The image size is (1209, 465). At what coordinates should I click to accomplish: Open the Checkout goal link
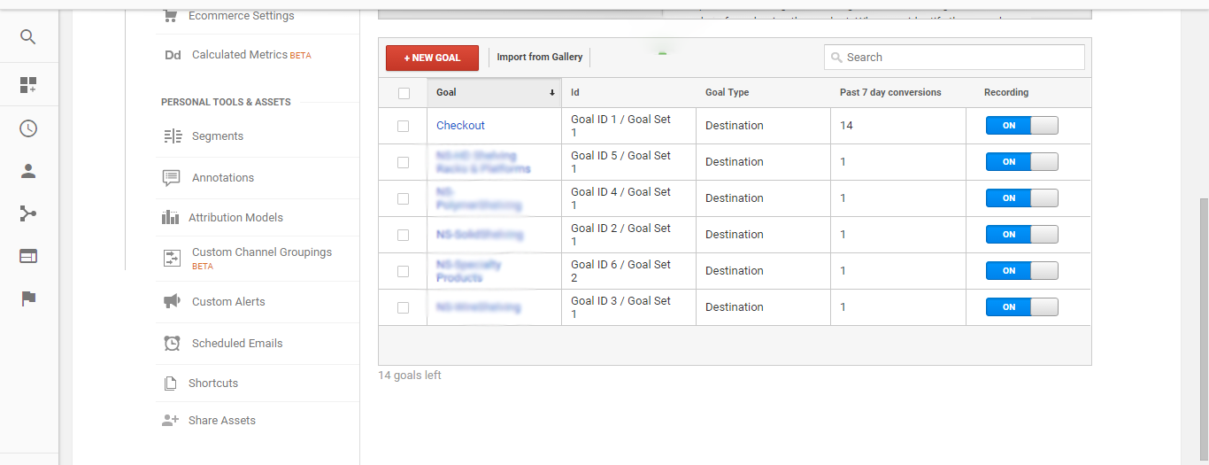(x=460, y=126)
